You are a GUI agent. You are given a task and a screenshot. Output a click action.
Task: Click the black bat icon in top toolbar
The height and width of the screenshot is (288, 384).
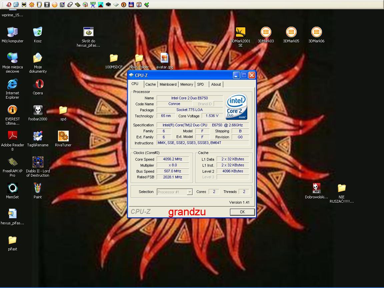click(24, 5)
